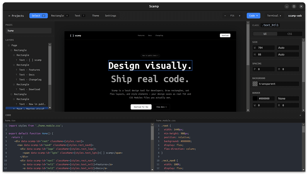Click the Page layer's square icon
The height and width of the screenshot is (175, 308).
[9, 45]
